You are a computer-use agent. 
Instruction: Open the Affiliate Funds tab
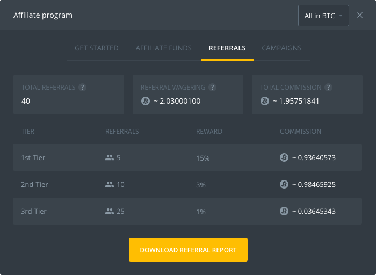163,48
